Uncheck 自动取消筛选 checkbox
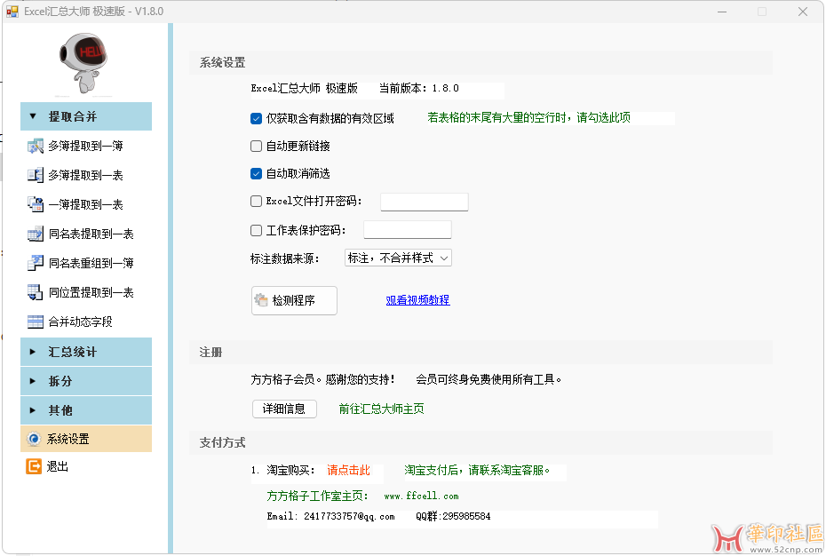This screenshot has width=826, height=556. [x=256, y=173]
